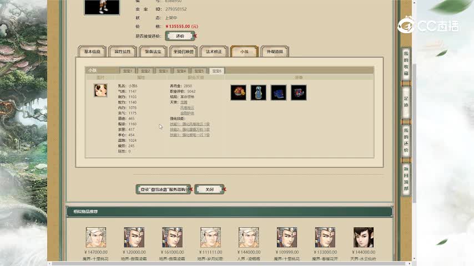Open the 技能1 enhanced skill link
The image size is (474, 266).
(189, 124)
